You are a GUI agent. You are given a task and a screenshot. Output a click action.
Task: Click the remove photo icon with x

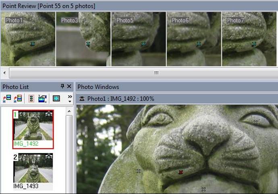[x=42, y=98]
